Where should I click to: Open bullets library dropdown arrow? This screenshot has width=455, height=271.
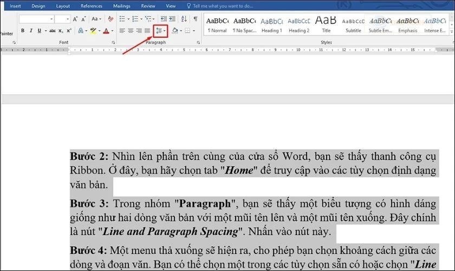[x=128, y=19]
